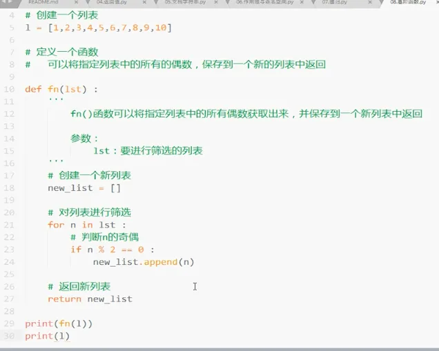Open the 05.文档字符串.py tab

point(186,2)
